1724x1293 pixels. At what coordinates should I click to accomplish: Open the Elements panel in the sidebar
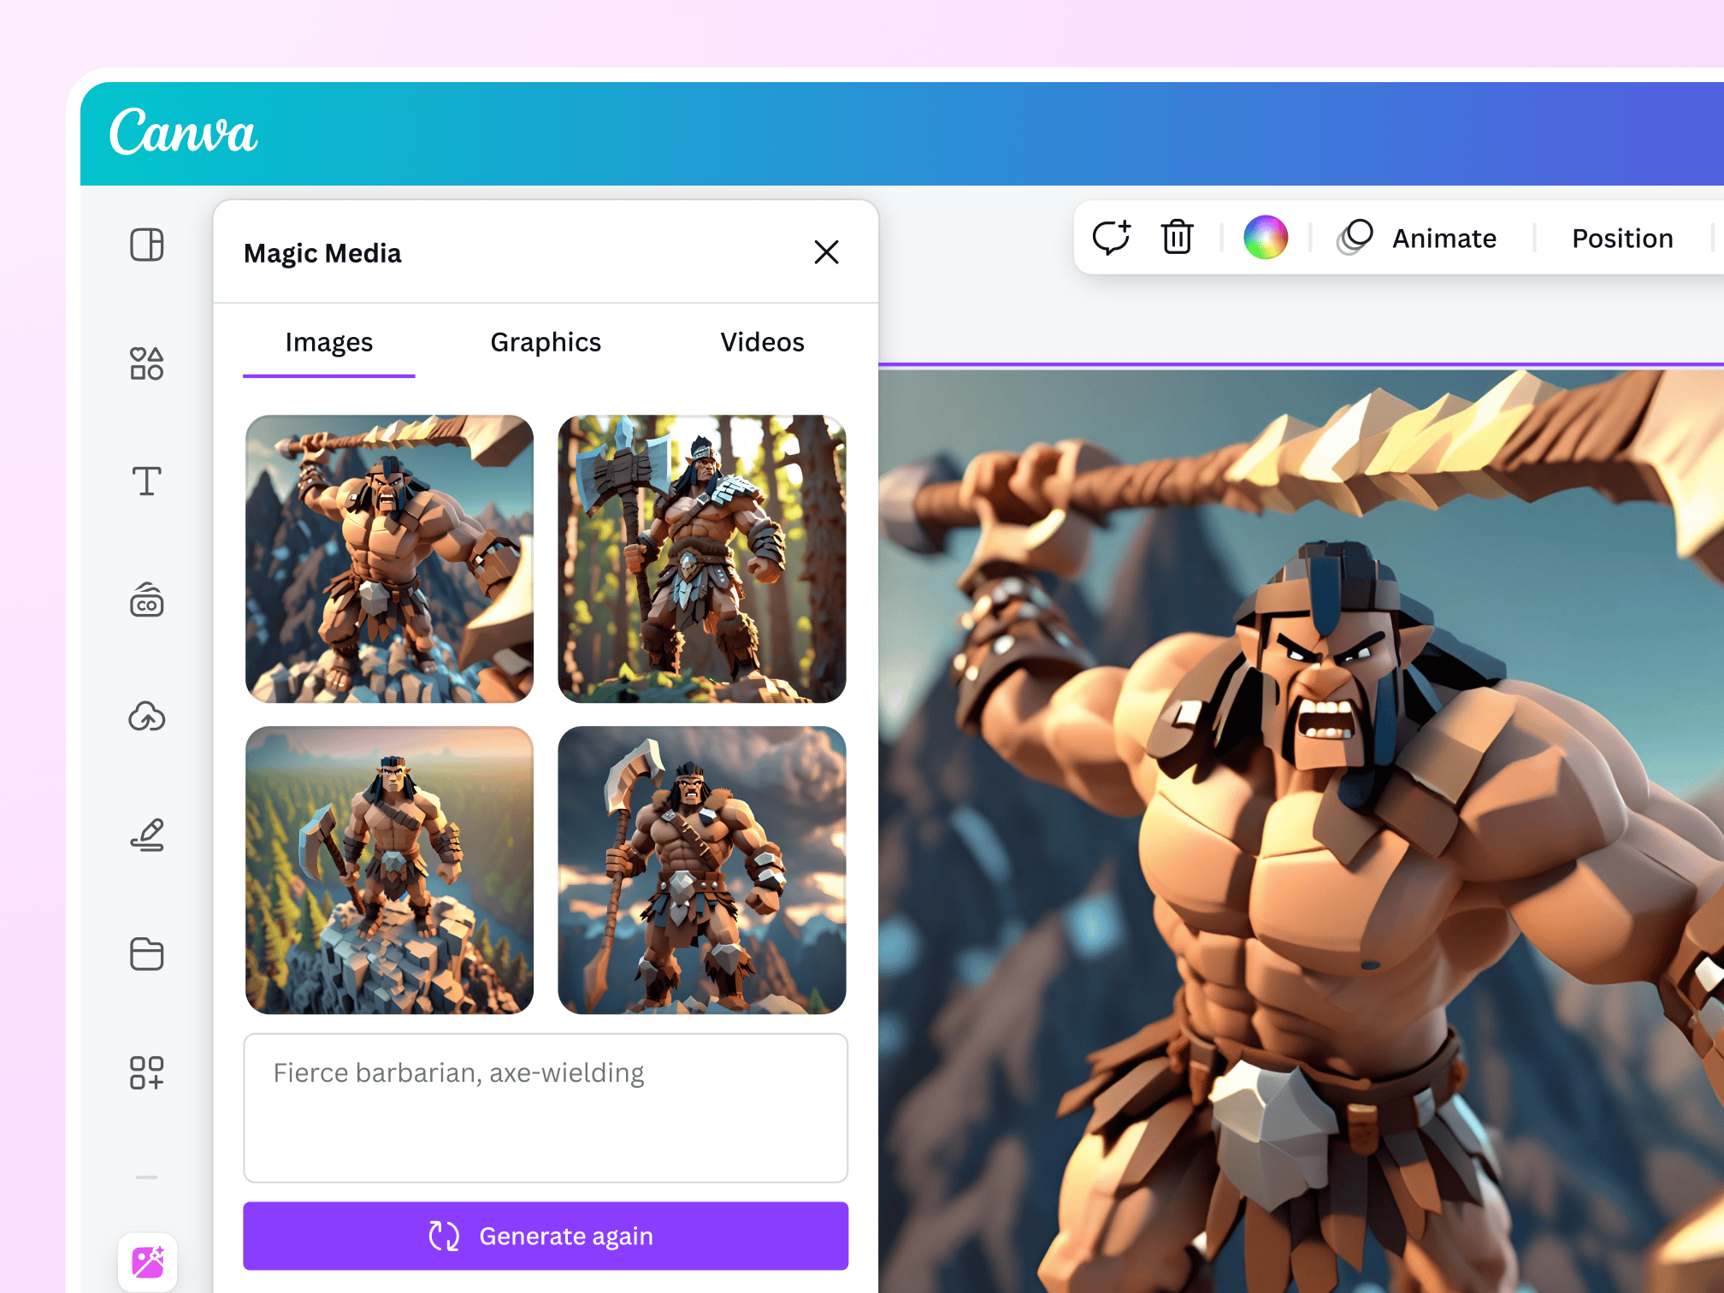(x=146, y=363)
